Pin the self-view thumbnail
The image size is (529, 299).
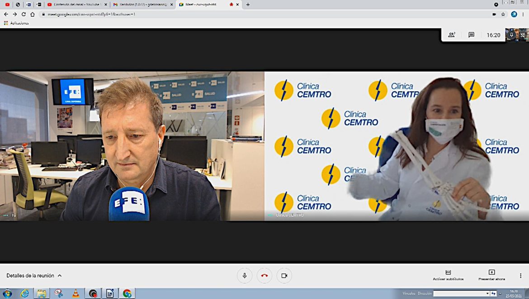click(511, 35)
